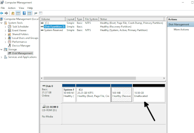Viewport: 194px width, 133px height.
Task: Select the 10.58 GB Unallocated space block
Action: [x=149, y=94]
